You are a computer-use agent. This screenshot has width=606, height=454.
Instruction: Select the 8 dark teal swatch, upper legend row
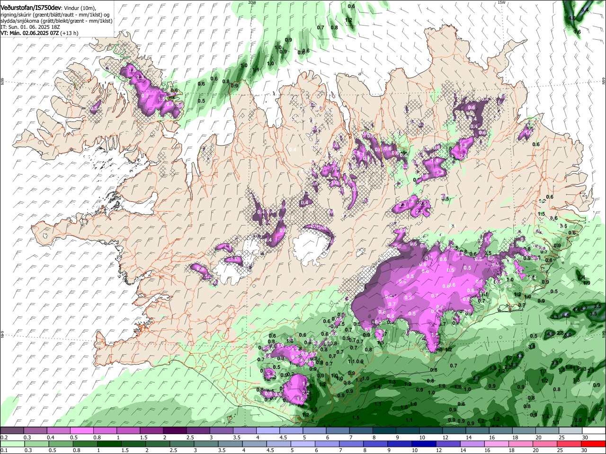[384, 430]
